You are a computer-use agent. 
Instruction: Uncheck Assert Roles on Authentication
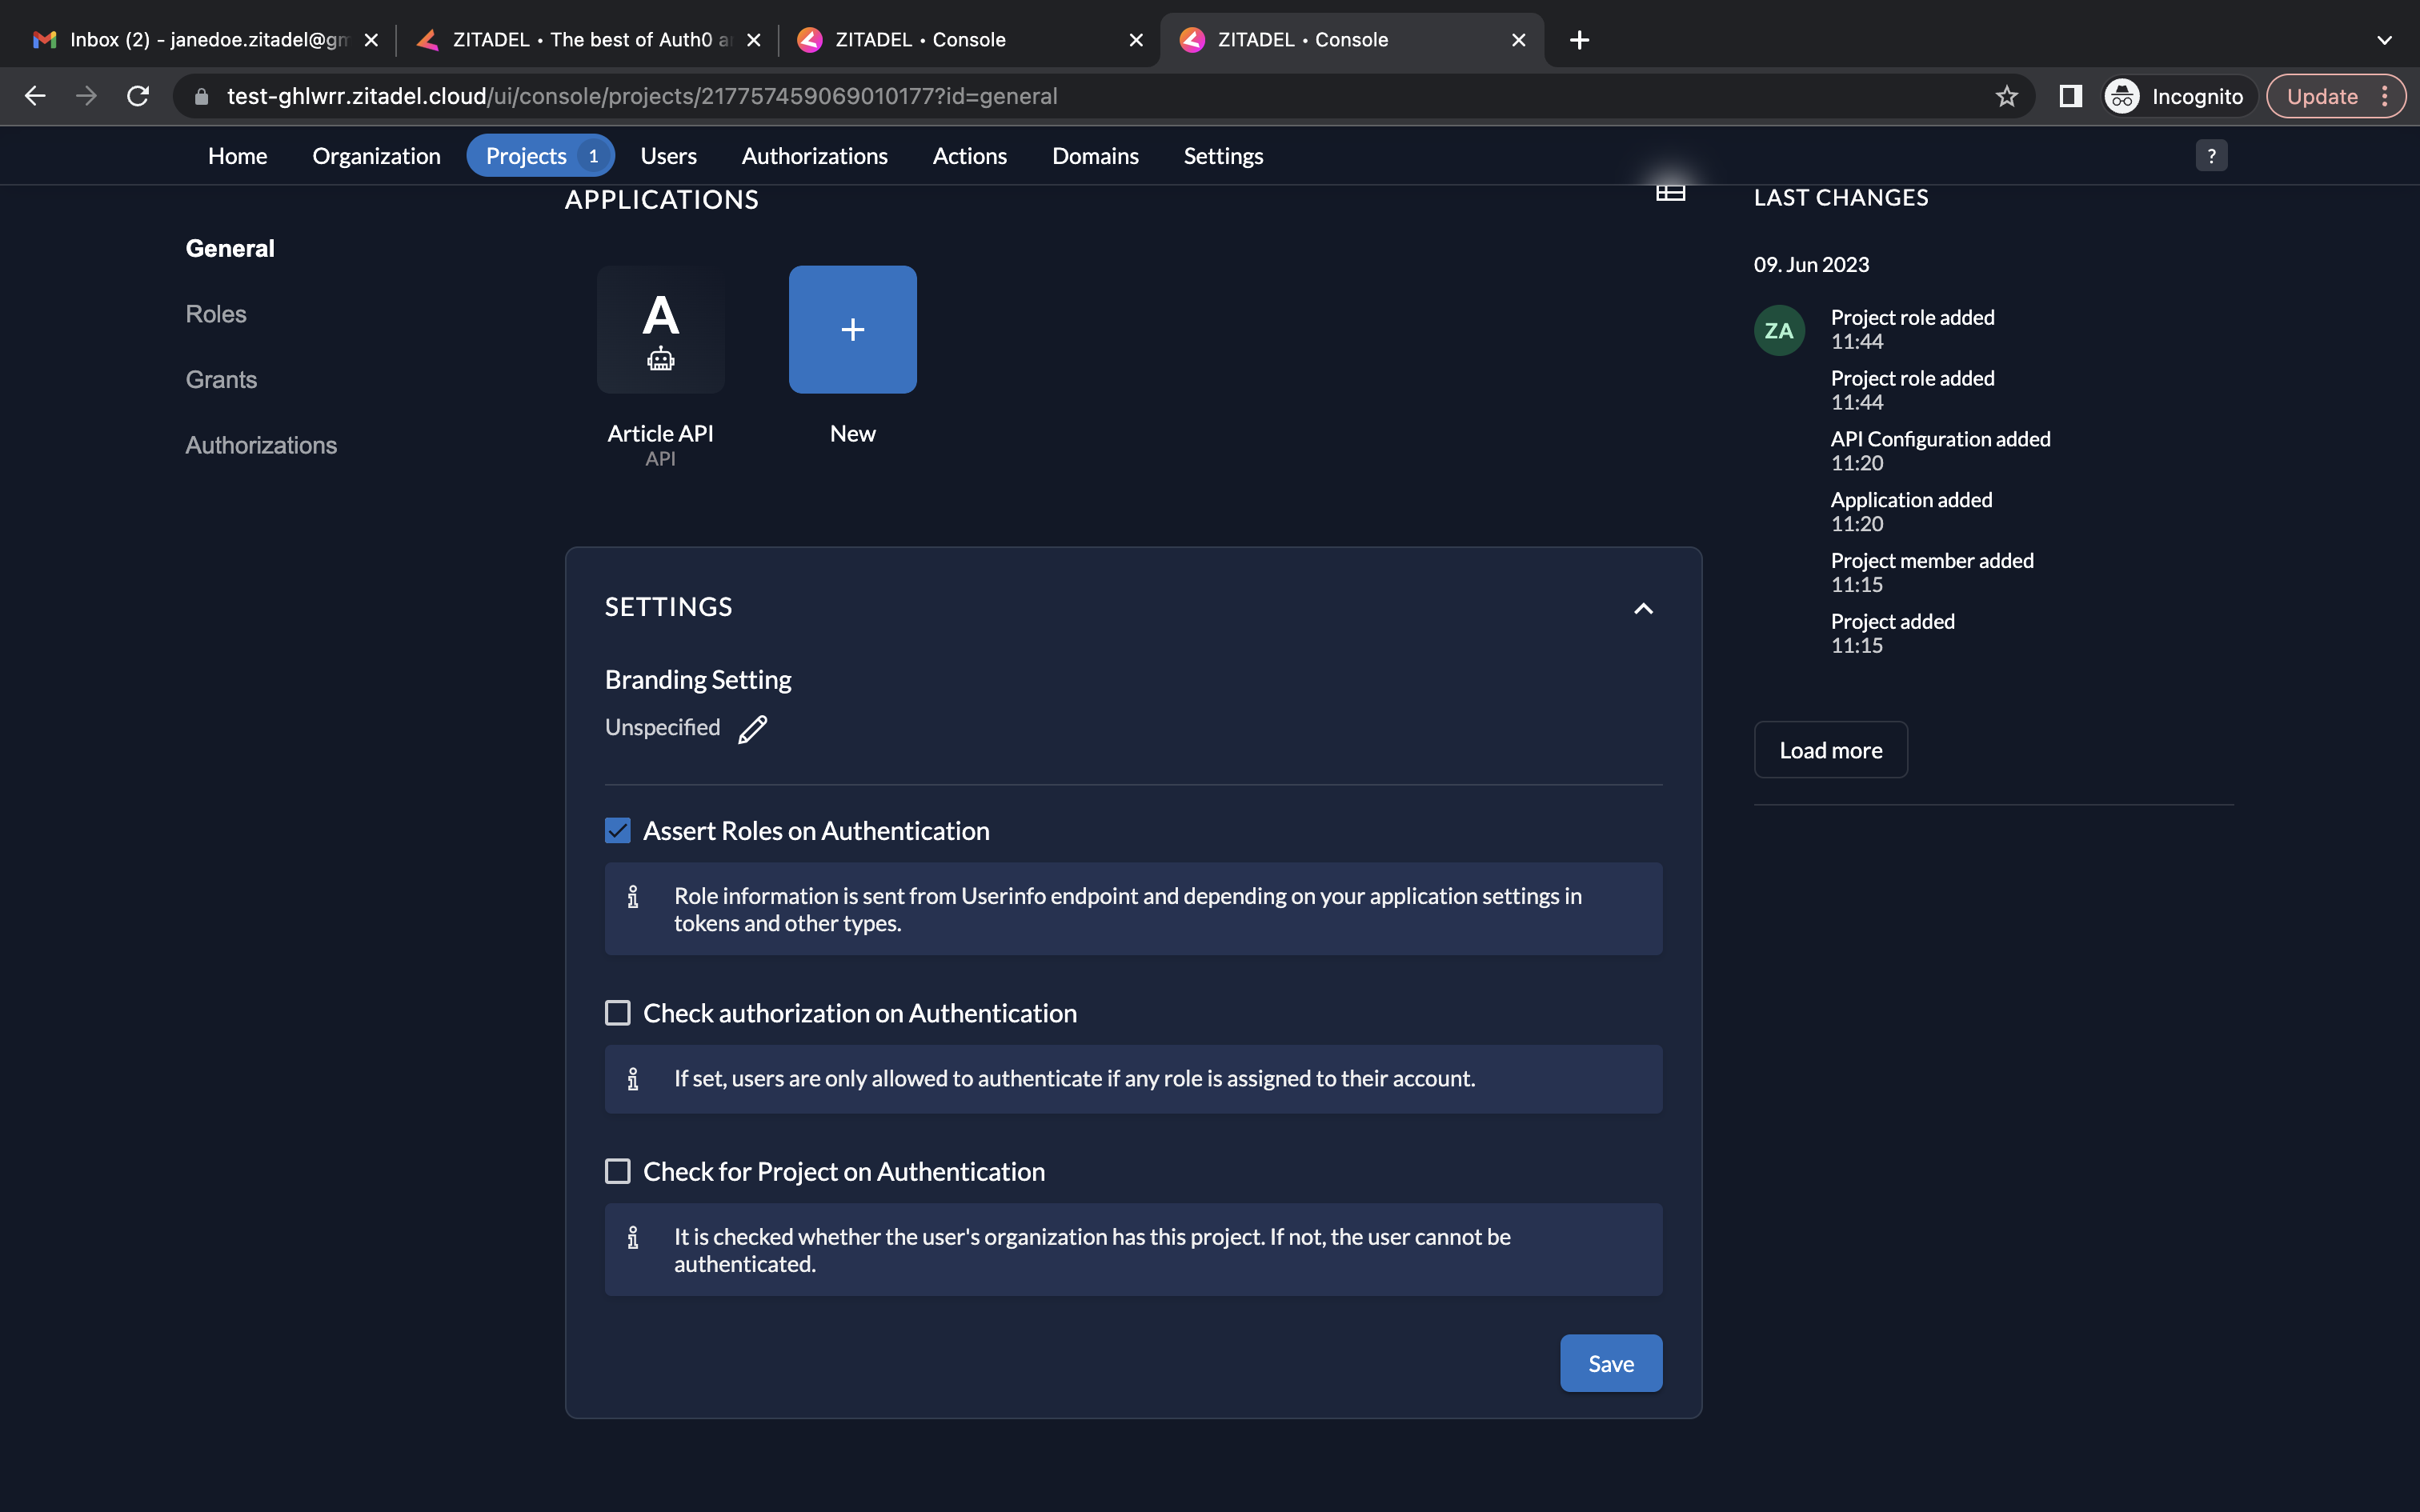tap(618, 831)
